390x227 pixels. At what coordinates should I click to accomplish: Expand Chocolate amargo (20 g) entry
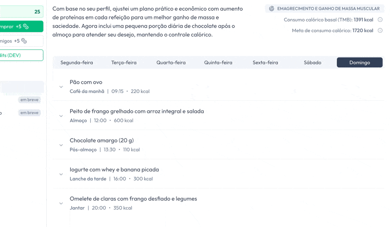coord(61,145)
